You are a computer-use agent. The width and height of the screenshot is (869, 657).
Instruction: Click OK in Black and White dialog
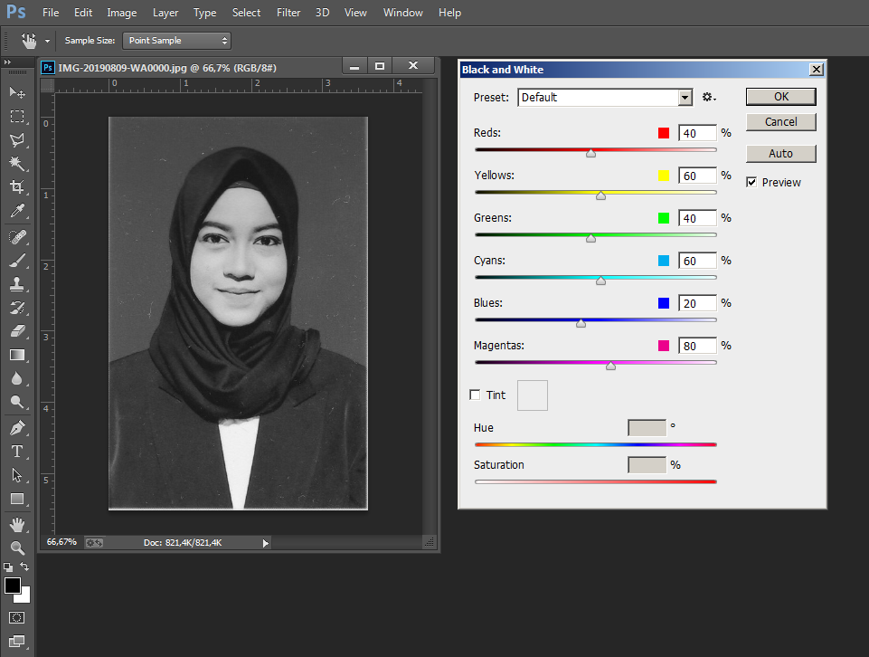(x=781, y=97)
